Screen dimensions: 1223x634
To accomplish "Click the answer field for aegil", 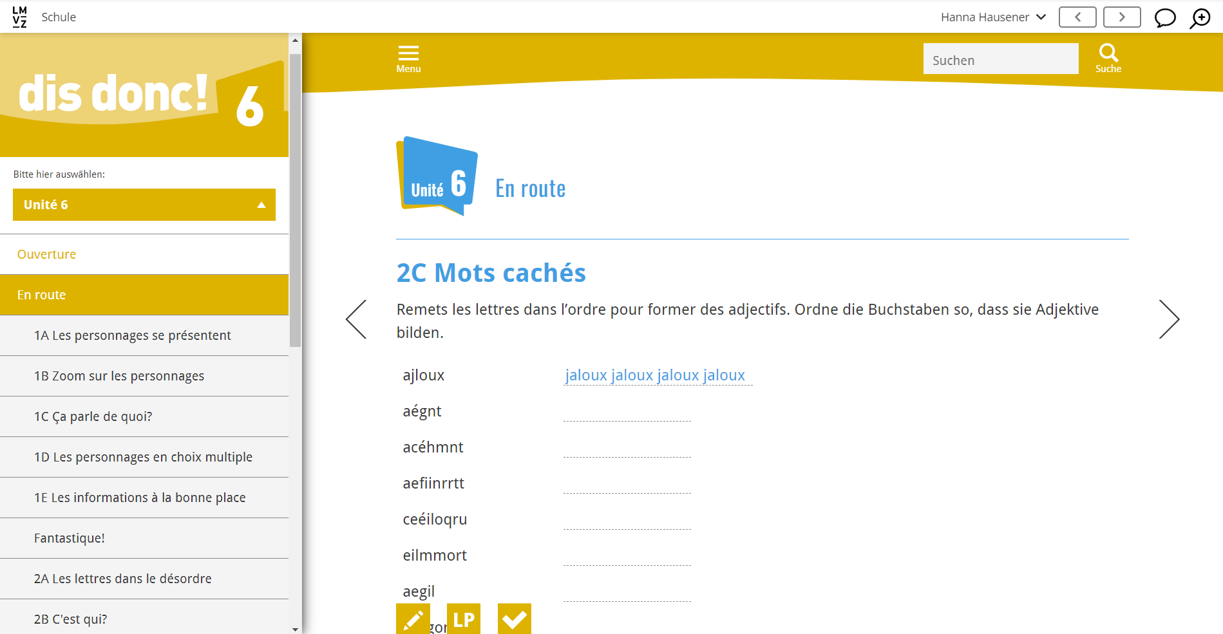I will point(627,592).
